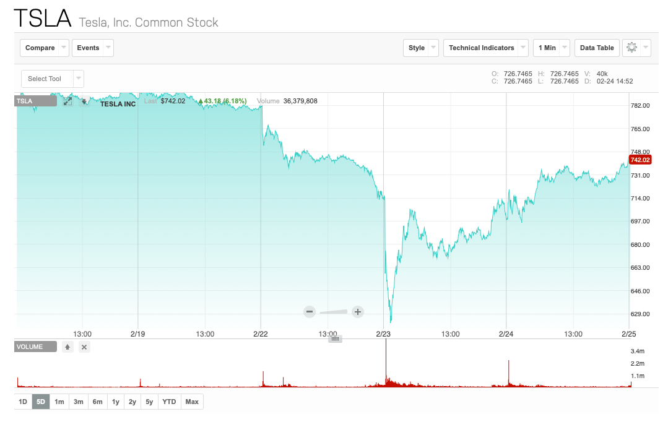Zoom in the chart with the plus button
668x422 pixels.
(357, 312)
